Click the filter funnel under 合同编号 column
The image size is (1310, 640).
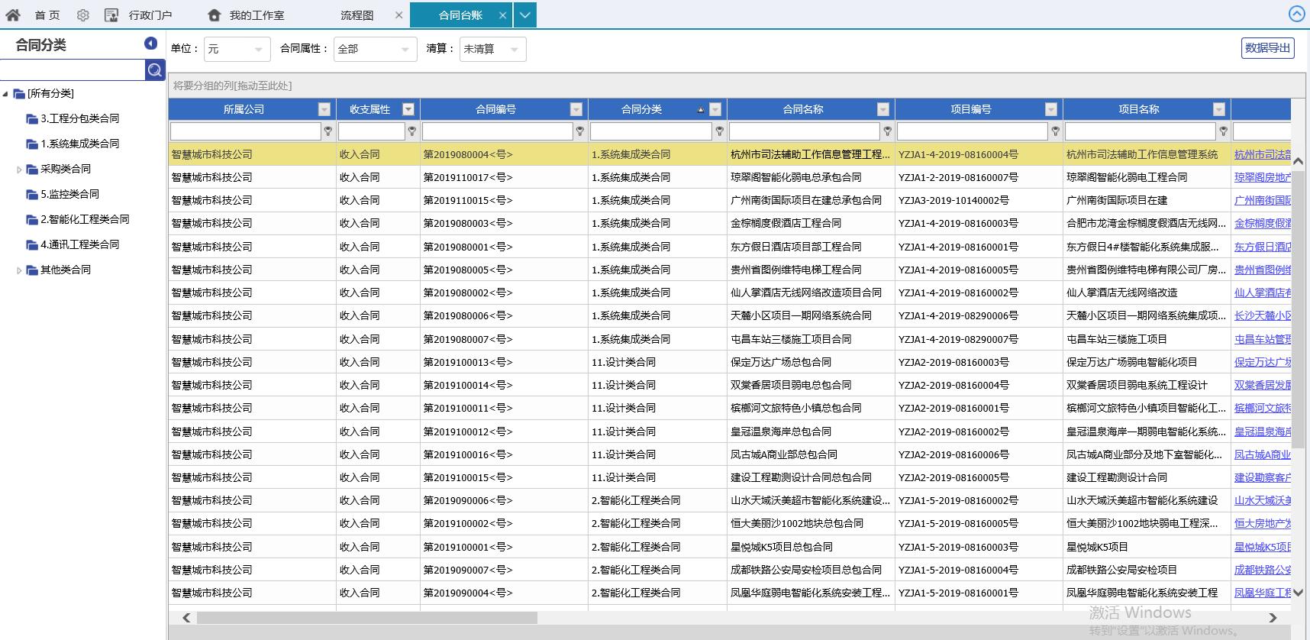coord(580,131)
